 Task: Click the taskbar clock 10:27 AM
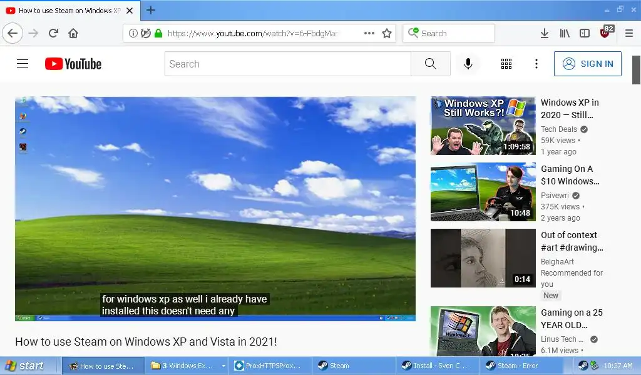(x=618, y=366)
